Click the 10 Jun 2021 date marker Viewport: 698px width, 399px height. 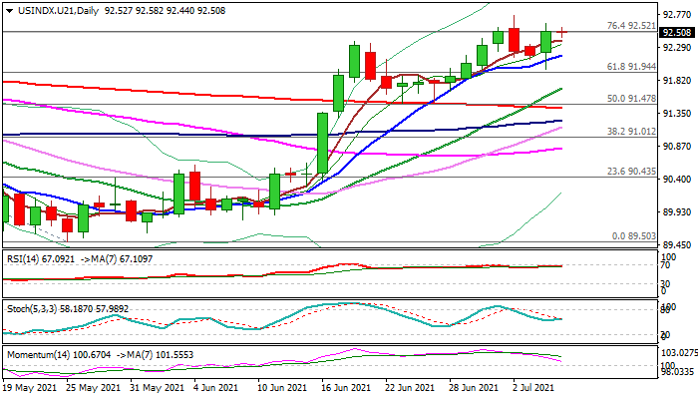tap(281, 388)
